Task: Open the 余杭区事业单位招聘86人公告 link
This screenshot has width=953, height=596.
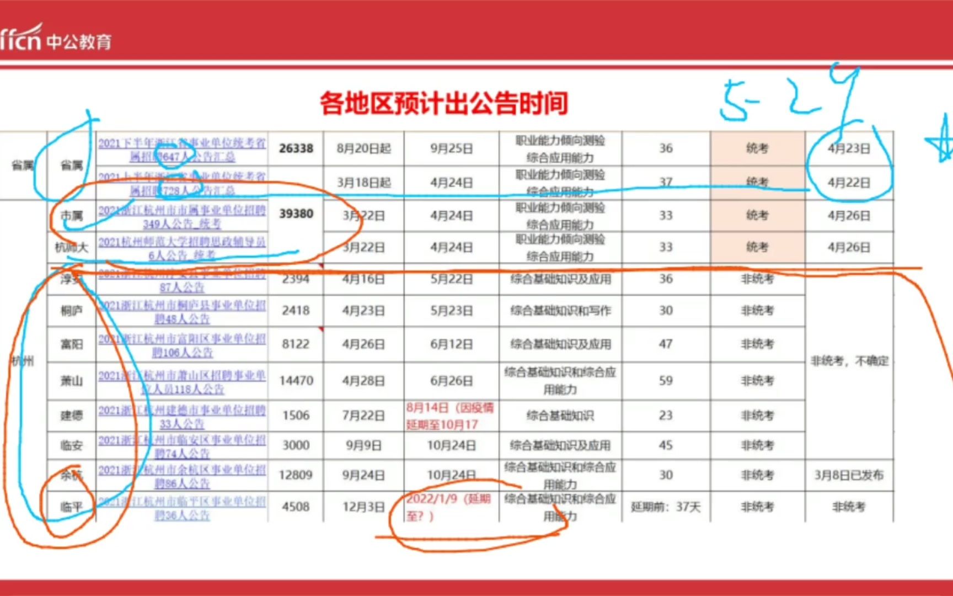Action: tap(182, 476)
